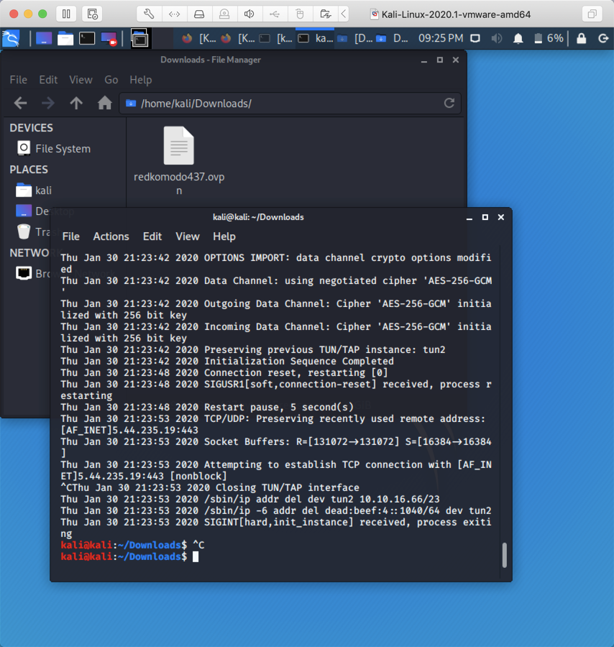Open the terminal View menu
The height and width of the screenshot is (647, 614).
[x=187, y=237]
